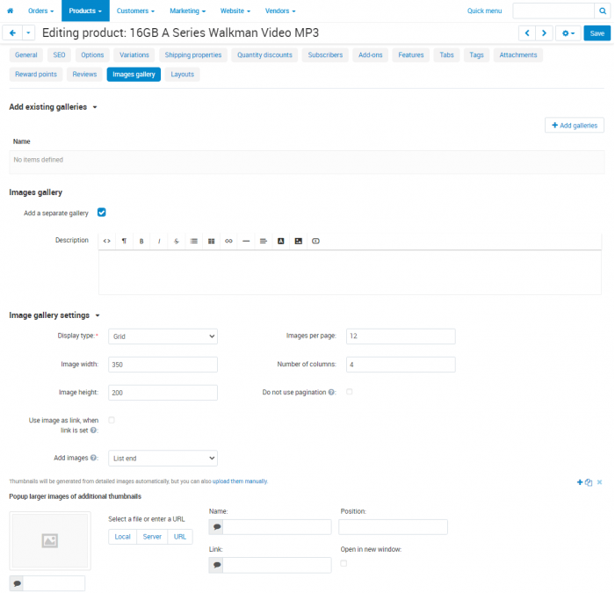This screenshot has height=593, width=615.
Task: Click the Images per page field
Action: coord(401,336)
